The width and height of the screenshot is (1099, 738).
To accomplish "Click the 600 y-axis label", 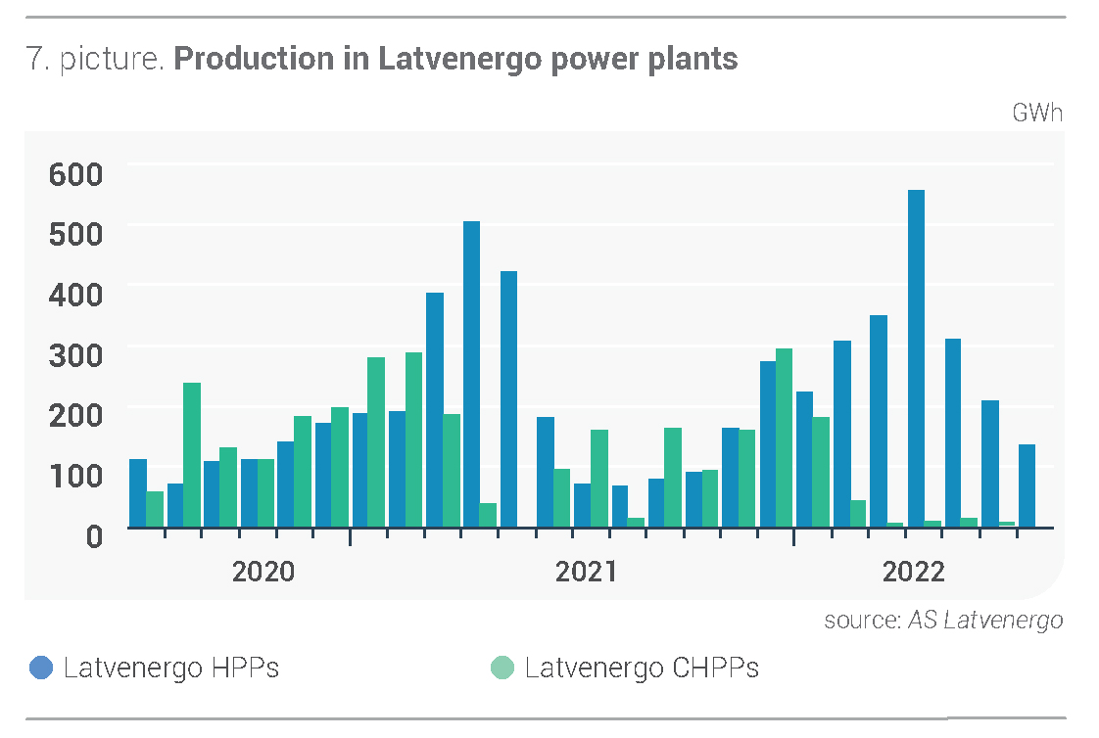I will point(75,173).
